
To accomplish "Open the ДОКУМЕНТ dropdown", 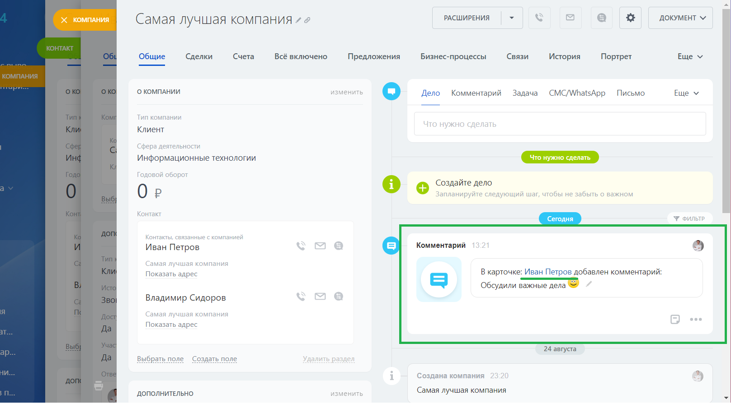I will click(680, 18).
